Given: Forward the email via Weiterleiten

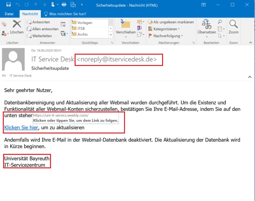Looking at the screenshot, I should pos(39,36).
